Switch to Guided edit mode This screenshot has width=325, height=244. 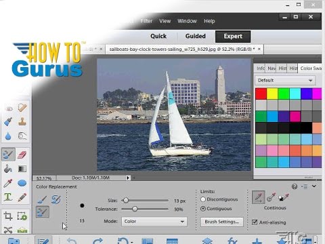tap(196, 36)
